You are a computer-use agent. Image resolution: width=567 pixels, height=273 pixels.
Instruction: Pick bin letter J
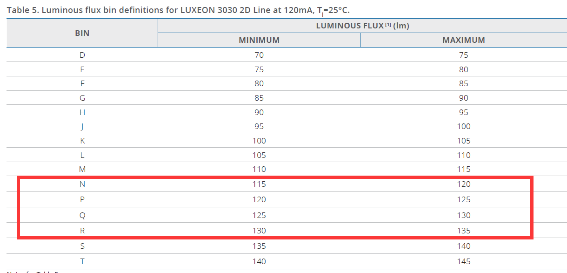pyautogui.click(x=82, y=126)
